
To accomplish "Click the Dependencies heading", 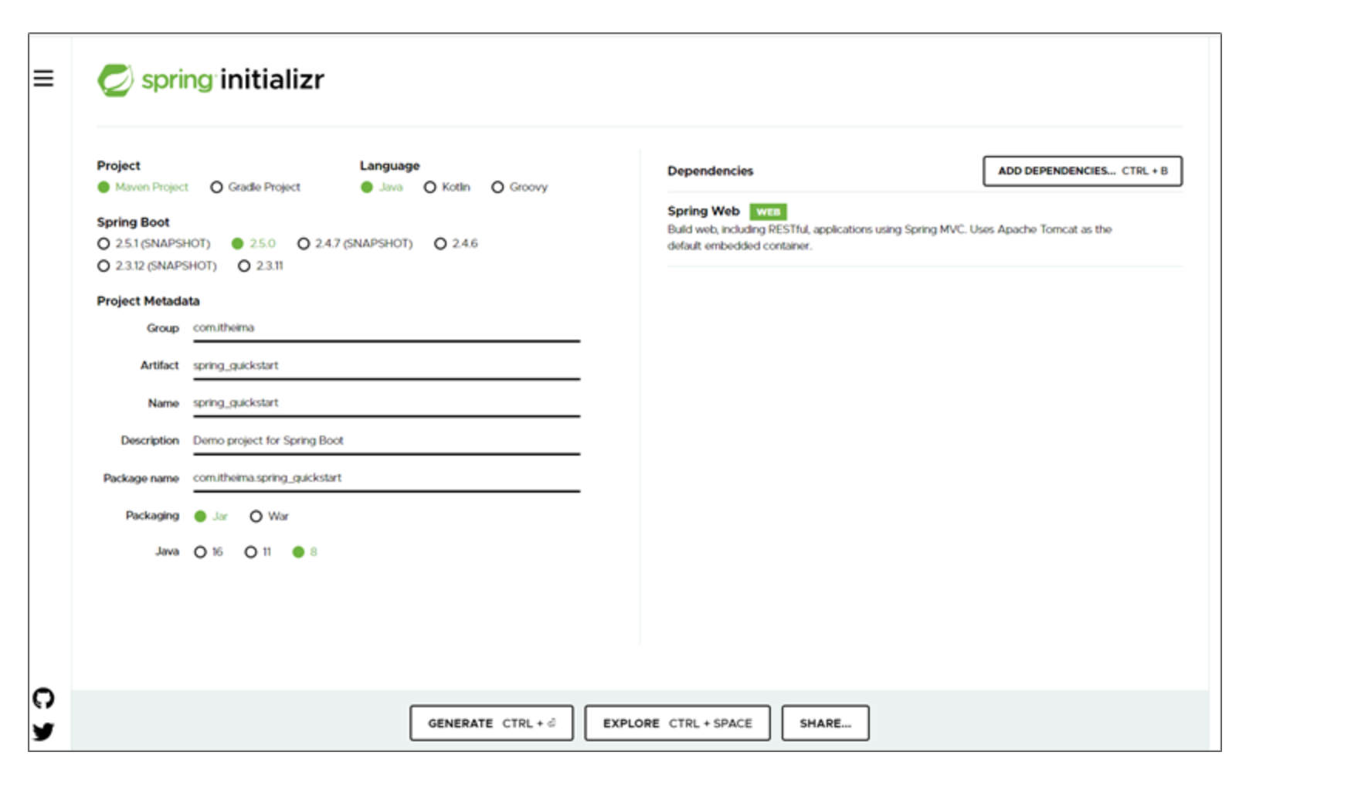I will pos(710,171).
